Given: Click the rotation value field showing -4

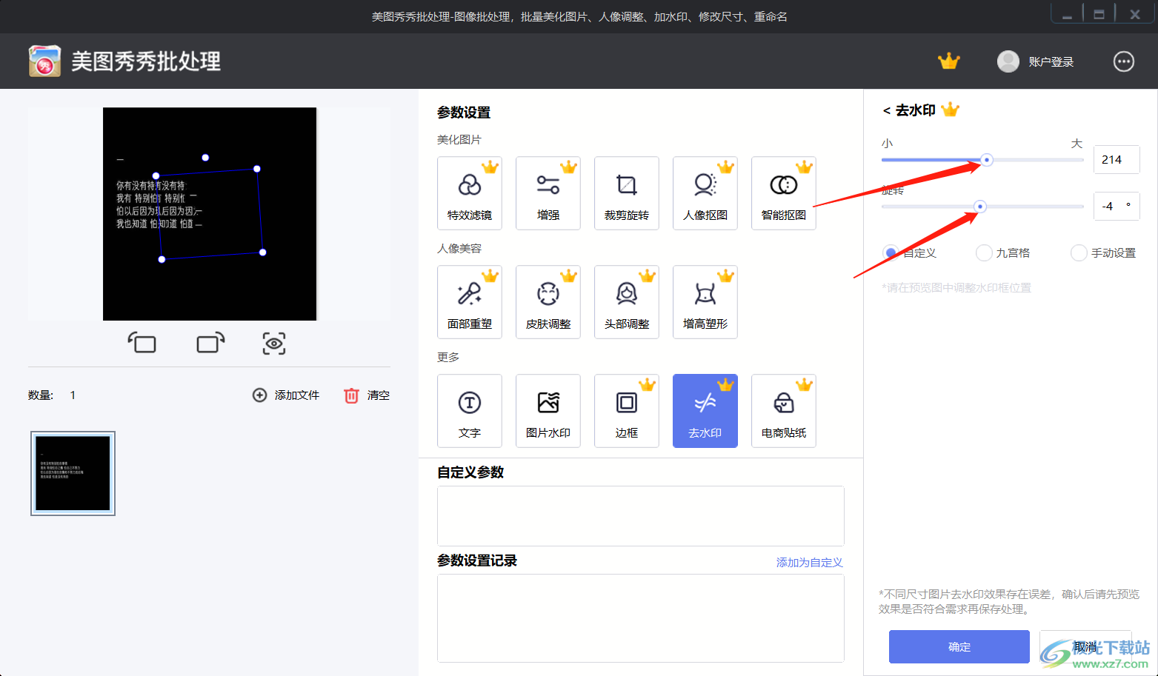Looking at the screenshot, I should (1117, 207).
